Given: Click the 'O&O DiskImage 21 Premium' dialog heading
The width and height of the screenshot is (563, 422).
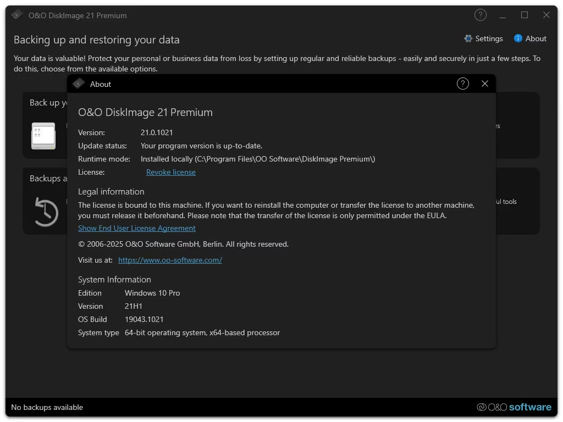Looking at the screenshot, I should [x=145, y=112].
